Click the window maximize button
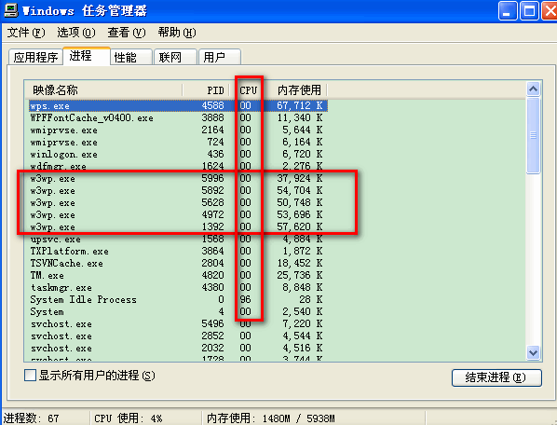This screenshot has height=425, width=557. click(529, 10)
